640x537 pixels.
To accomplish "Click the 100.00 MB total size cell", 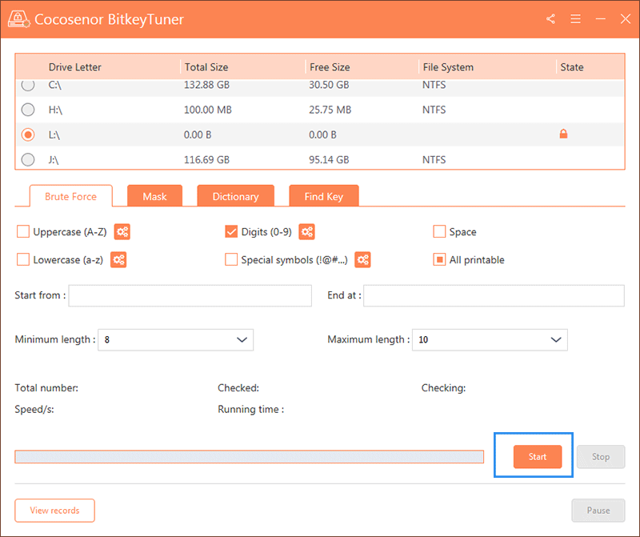I will (x=208, y=110).
